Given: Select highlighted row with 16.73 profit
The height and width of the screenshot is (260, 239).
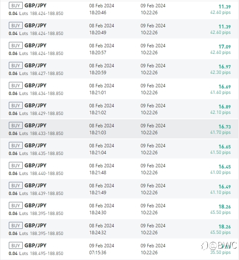Looking at the screenshot, I should [119, 129].
